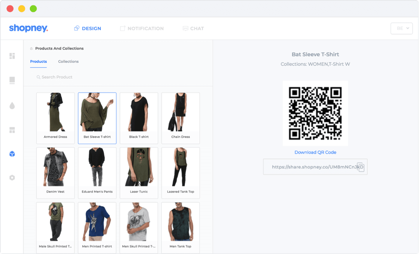The height and width of the screenshot is (254, 419).
Task: Select the page layout sidebar icon
Action: [12, 80]
